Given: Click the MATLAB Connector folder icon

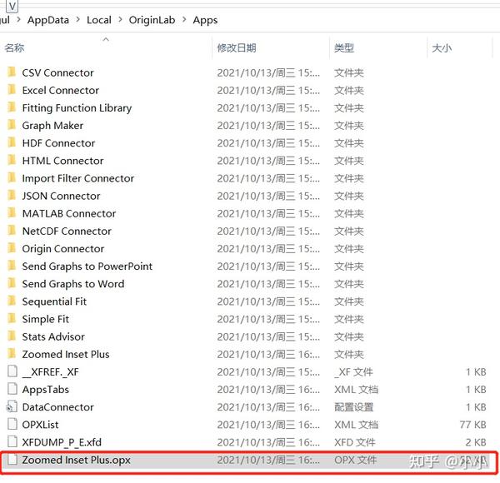Looking at the screenshot, I should tap(12, 213).
